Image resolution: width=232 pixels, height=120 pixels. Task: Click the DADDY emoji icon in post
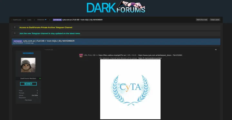[x=81, y=55]
